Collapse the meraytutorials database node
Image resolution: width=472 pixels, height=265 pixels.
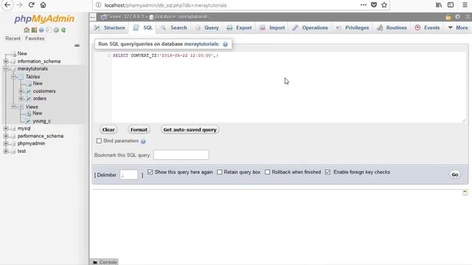6,68
